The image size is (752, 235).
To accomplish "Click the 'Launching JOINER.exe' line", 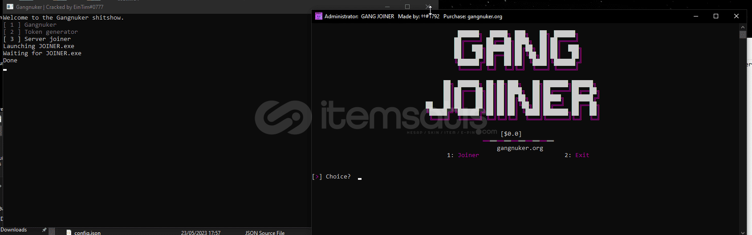I will click(39, 46).
